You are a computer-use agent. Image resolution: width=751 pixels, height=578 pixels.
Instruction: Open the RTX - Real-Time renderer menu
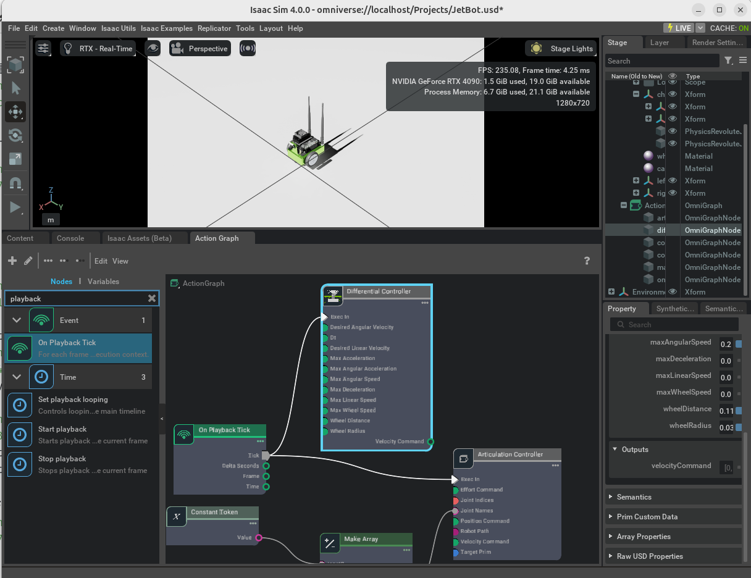coord(98,48)
